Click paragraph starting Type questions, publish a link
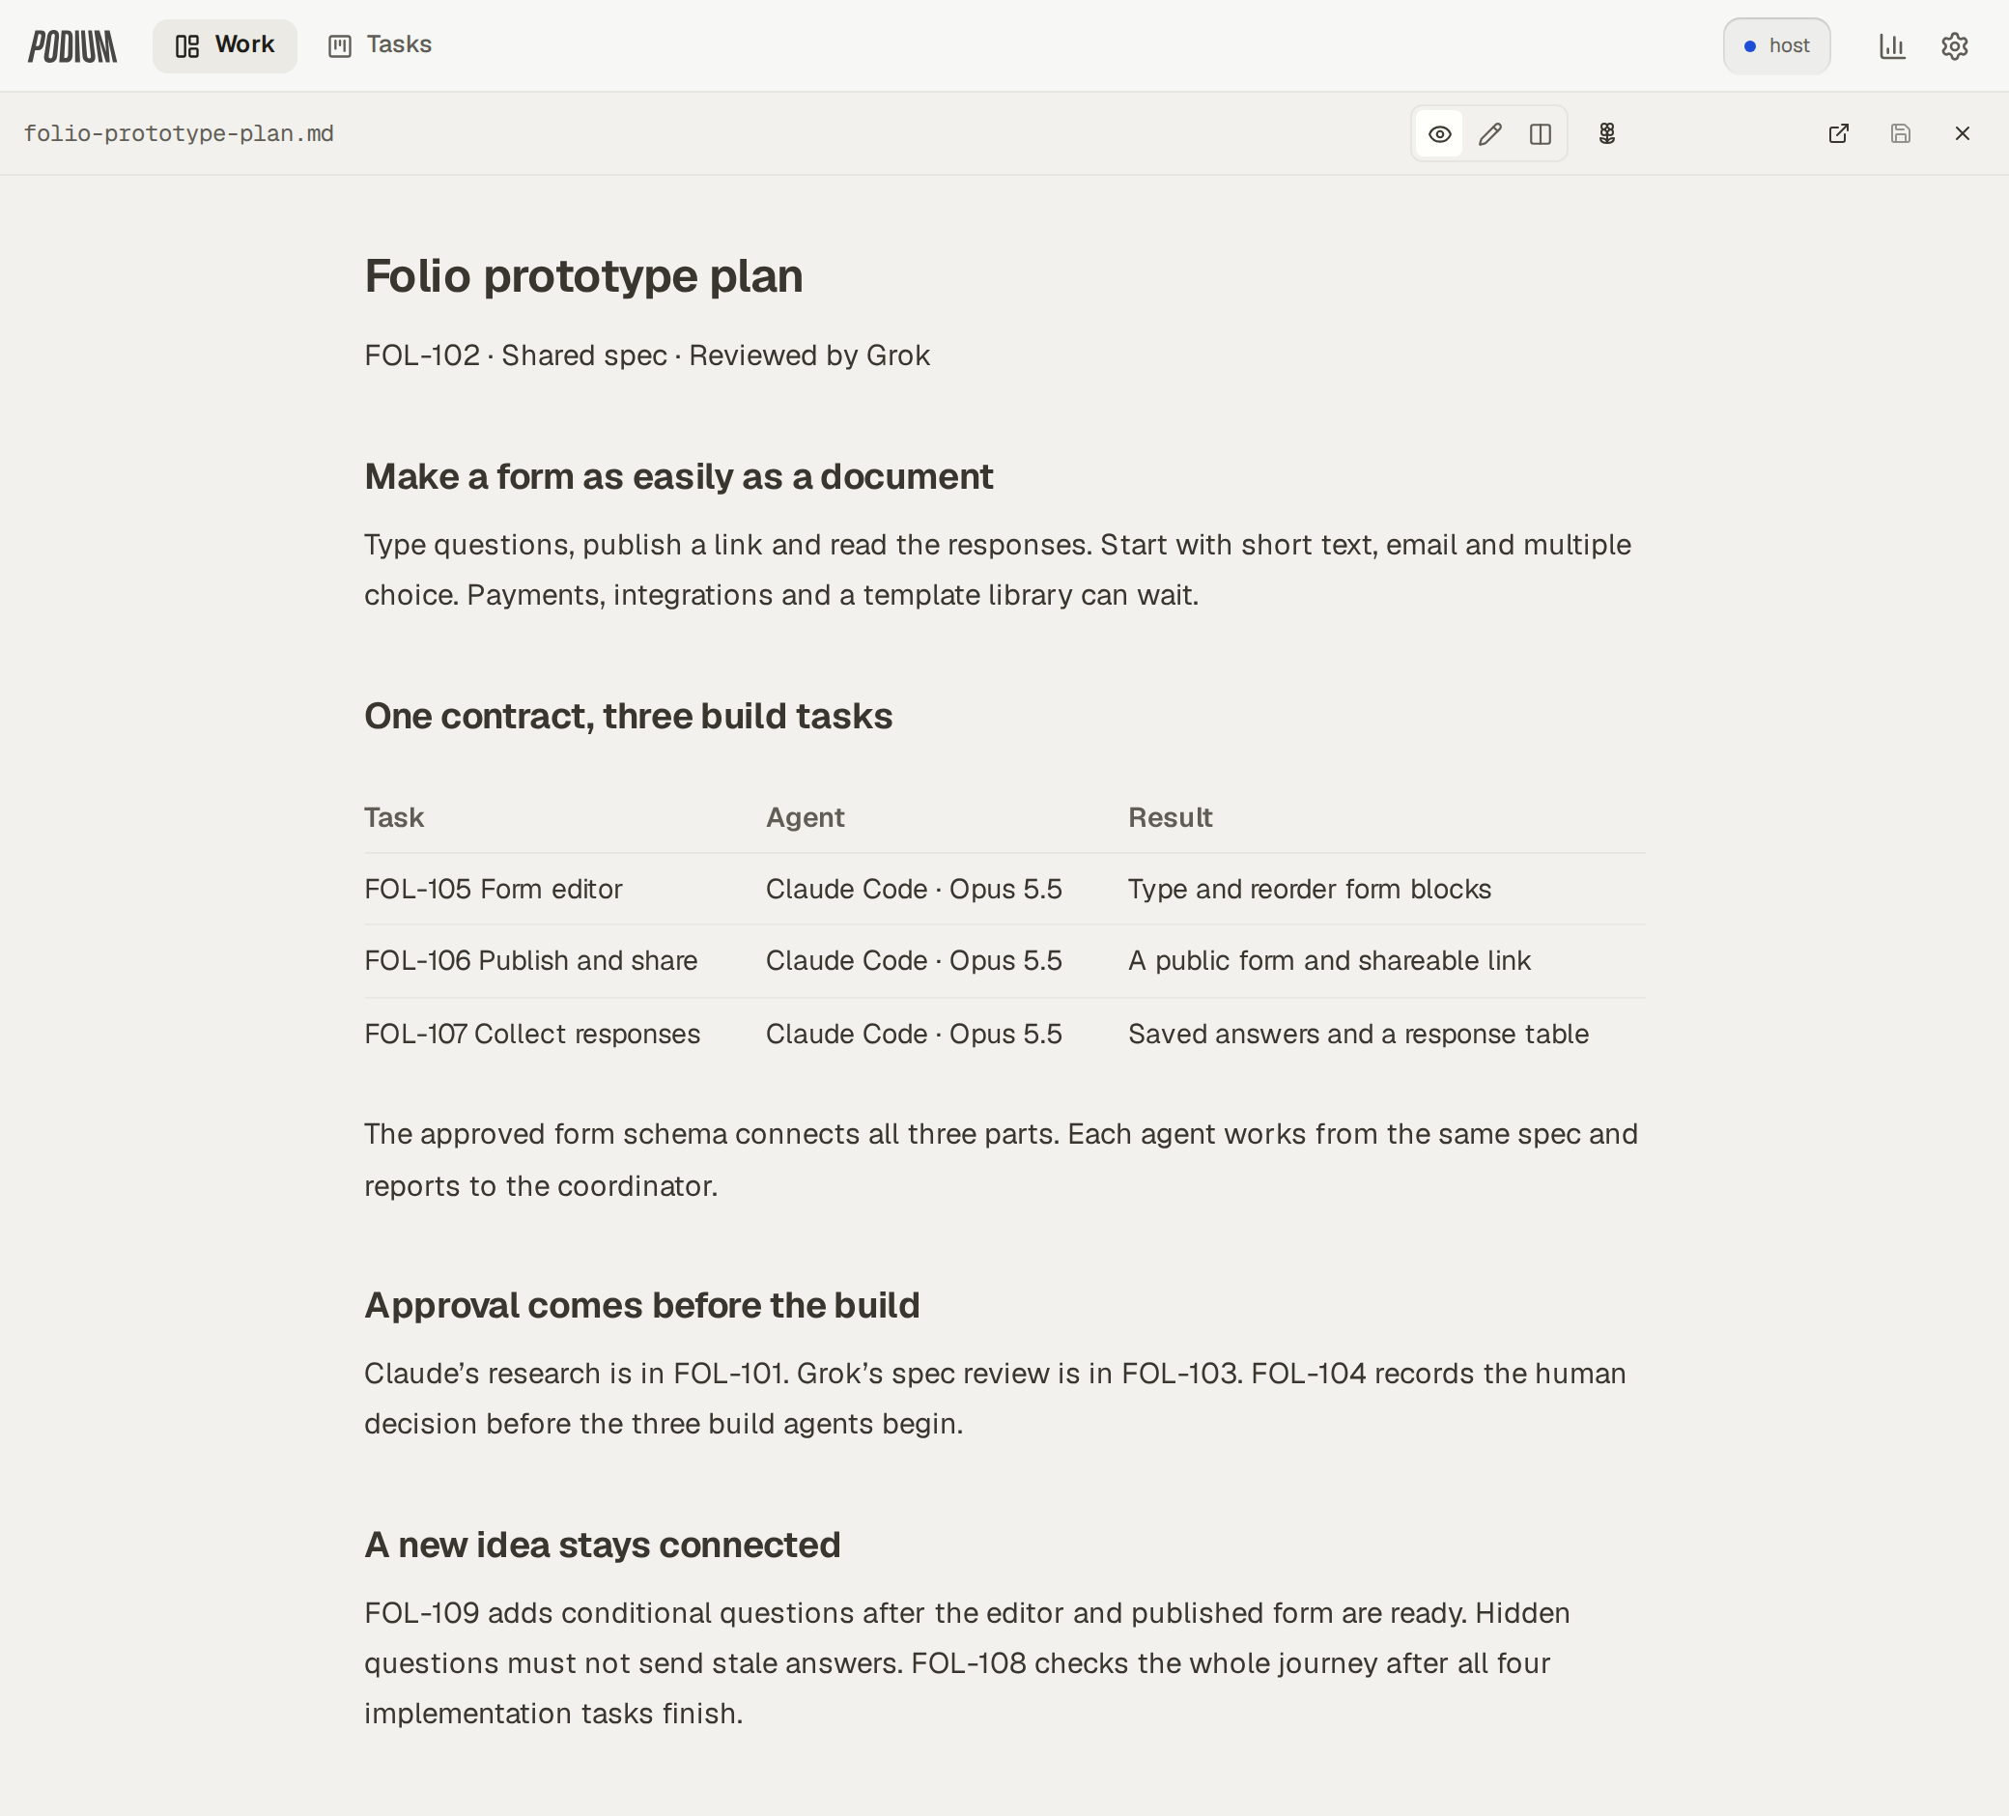The width and height of the screenshot is (2009, 1816). click(x=998, y=569)
